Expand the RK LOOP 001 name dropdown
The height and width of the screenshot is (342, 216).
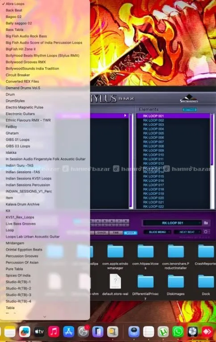172,223
